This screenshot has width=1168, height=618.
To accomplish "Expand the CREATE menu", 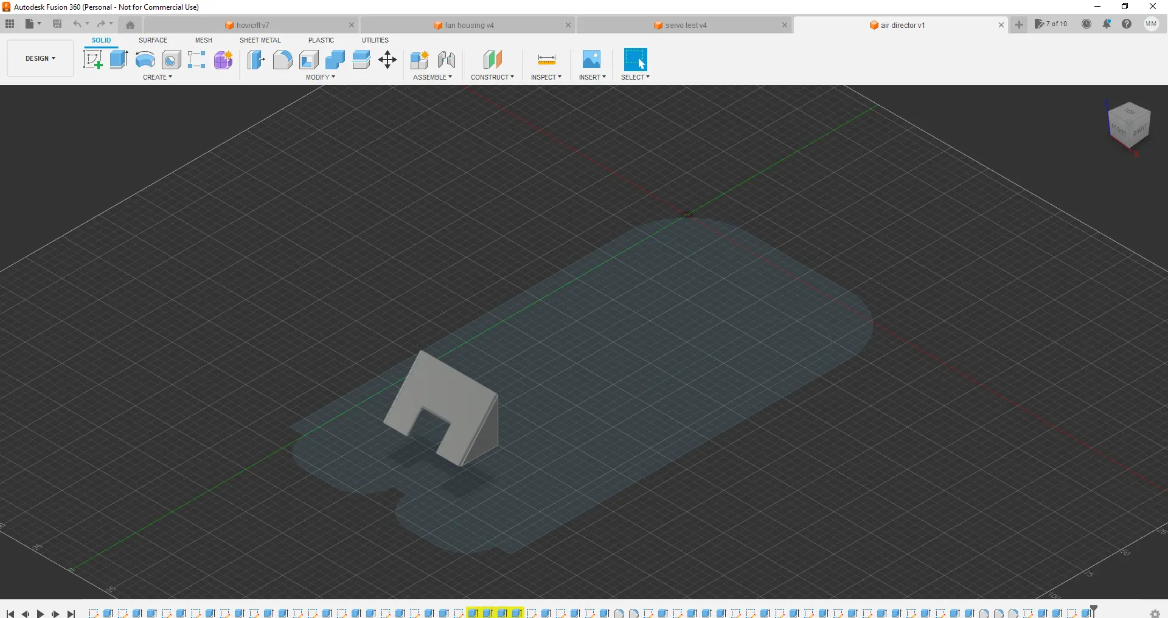I will click(158, 77).
